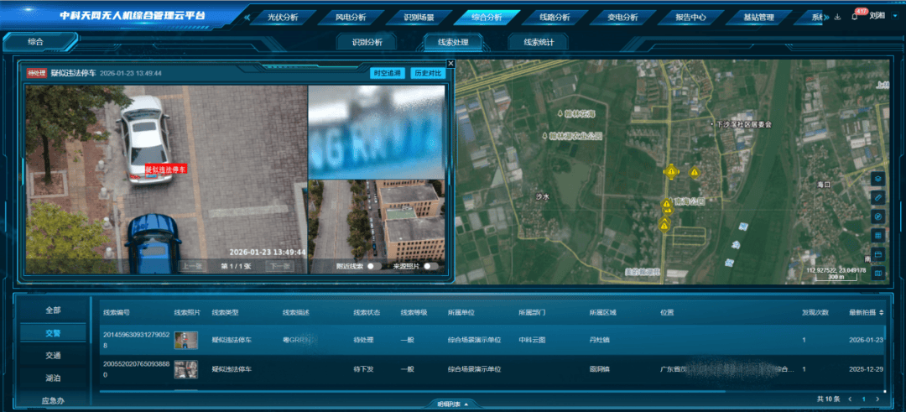Click the 时空追溯 button
Viewport: 906px width, 412px height.
point(388,73)
